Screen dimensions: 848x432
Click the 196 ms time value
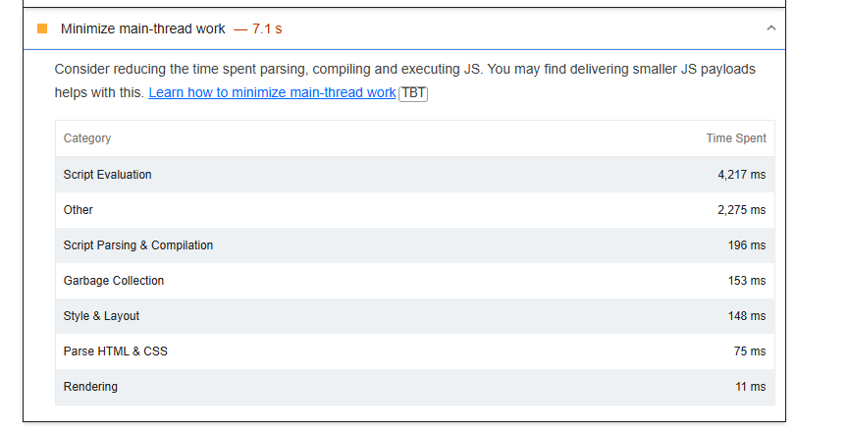click(747, 245)
